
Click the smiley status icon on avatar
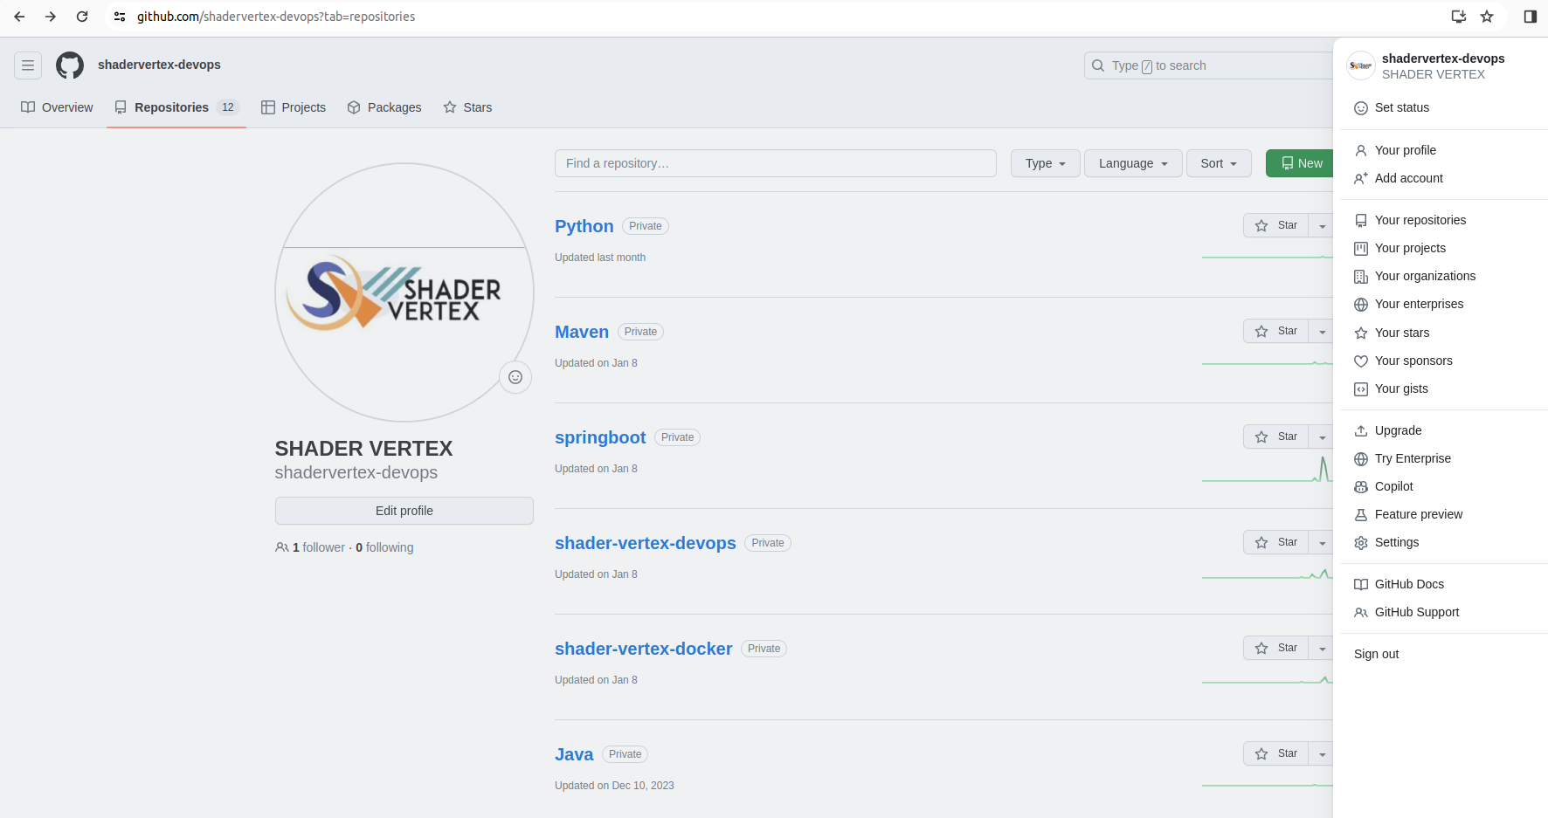tap(515, 377)
